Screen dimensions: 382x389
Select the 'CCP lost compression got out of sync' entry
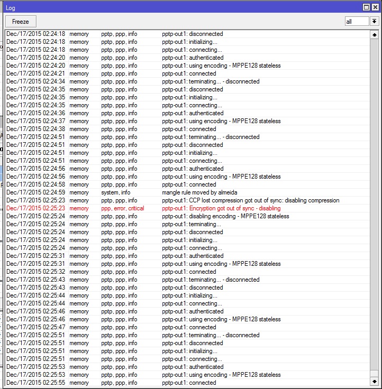187,200
